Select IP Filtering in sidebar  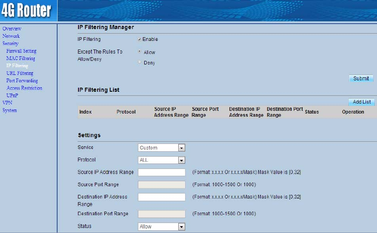click(x=17, y=65)
